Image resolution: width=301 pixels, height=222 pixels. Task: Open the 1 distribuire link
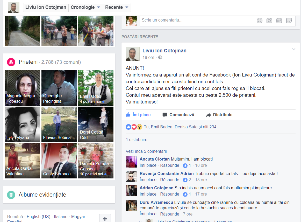coord(137,140)
